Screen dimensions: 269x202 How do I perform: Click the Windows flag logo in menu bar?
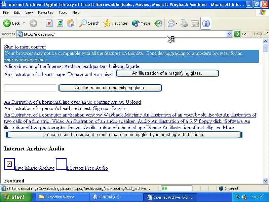[x=263, y=12]
